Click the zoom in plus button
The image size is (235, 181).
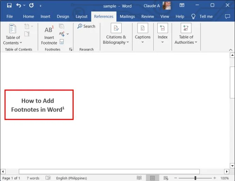click(215, 178)
